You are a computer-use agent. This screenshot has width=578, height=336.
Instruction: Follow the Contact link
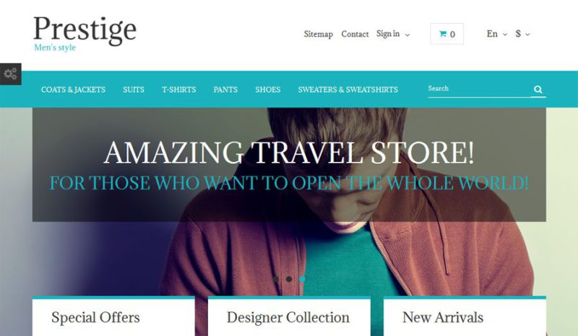coord(355,34)
